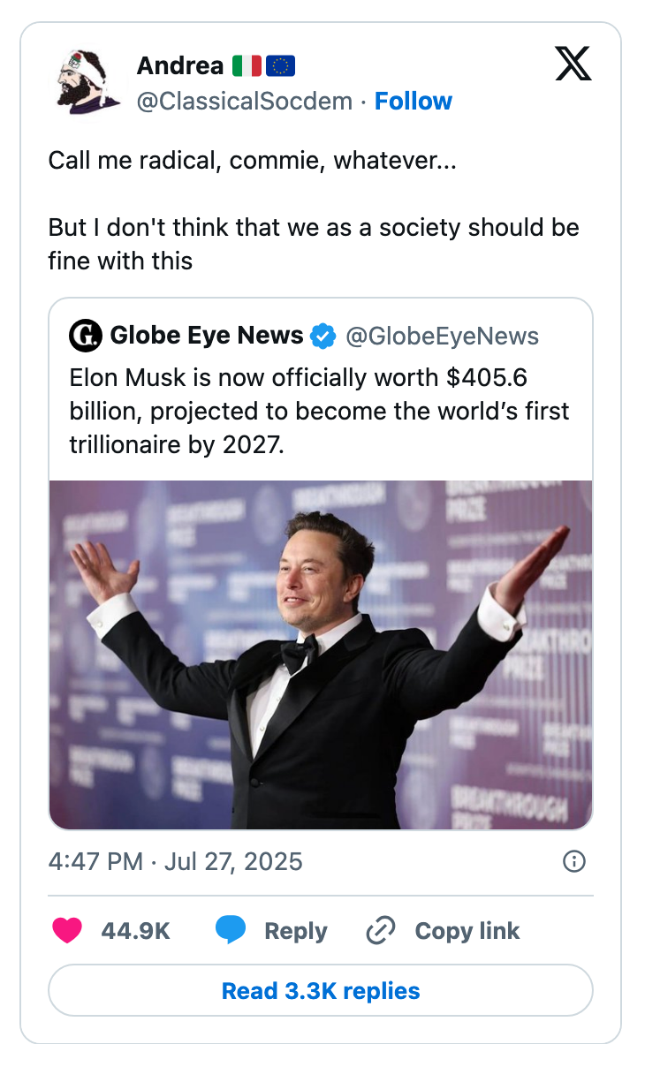The width and height of the screenshot is (645, 1067).
Task: Click the chain link copy icon
Action: (x=380, y=930)
